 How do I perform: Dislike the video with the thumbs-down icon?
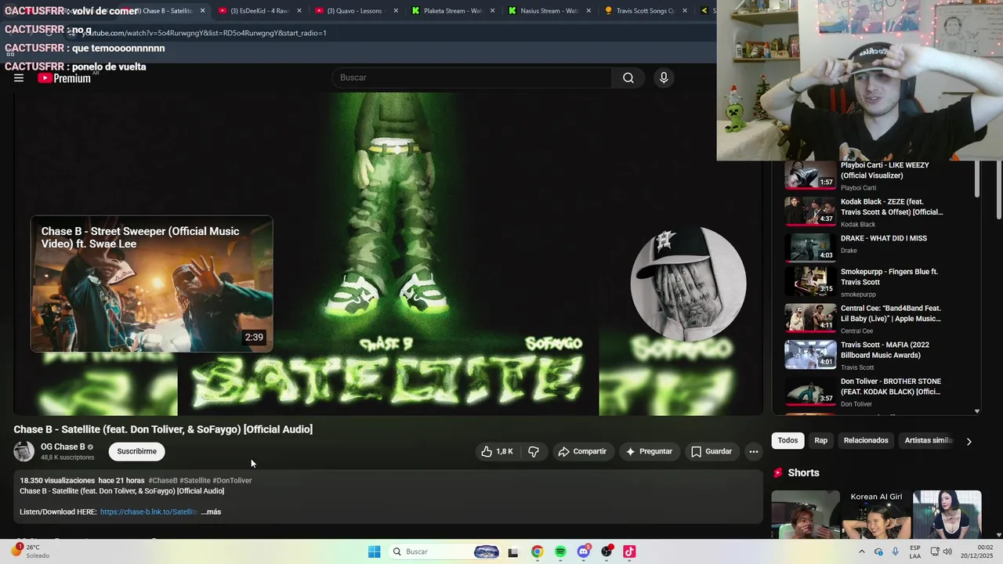click(534, 451)
